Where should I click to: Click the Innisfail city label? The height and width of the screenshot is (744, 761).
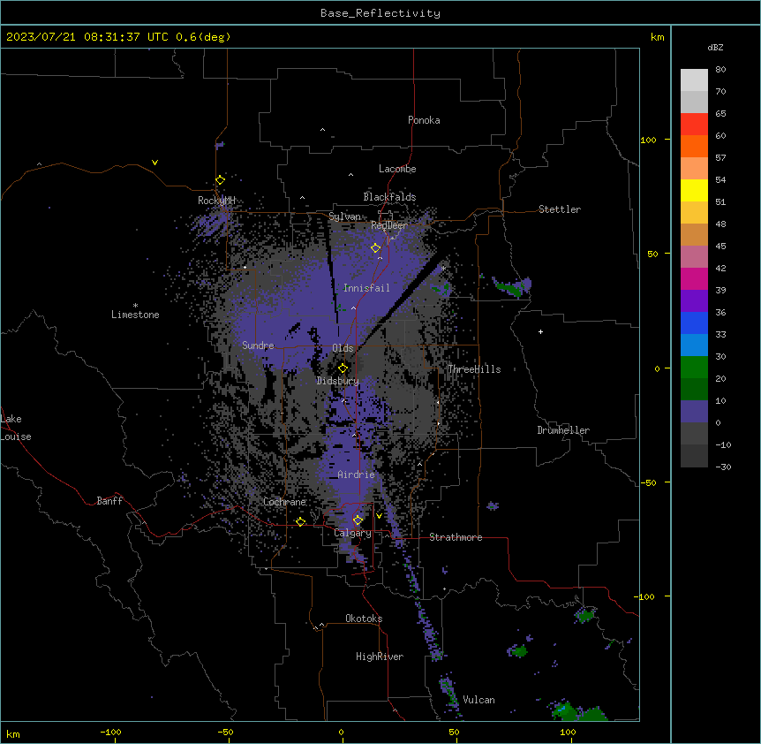[x=366, y=288]
